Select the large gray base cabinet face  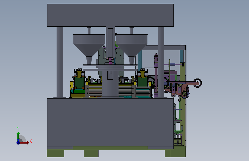pyautogui.click(x=110, y=122)
